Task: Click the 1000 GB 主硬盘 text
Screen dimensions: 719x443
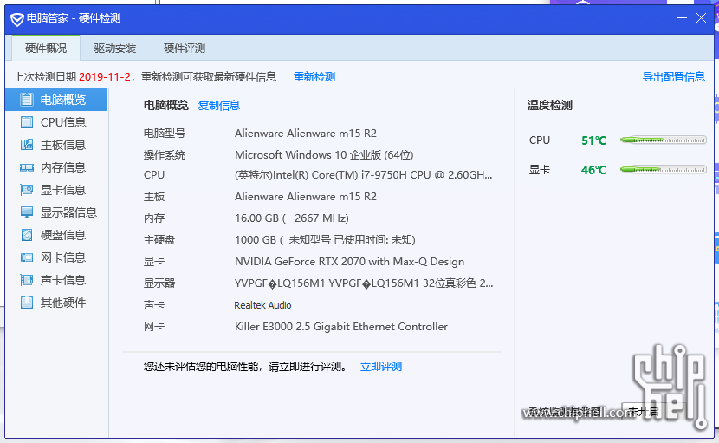Action: coord(325,239)
